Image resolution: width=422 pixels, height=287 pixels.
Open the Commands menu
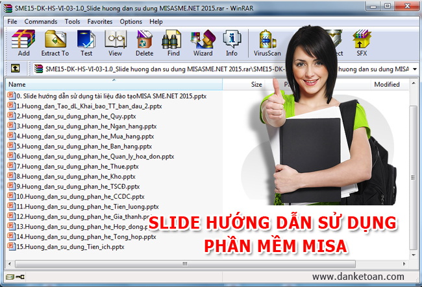[41, 22]
